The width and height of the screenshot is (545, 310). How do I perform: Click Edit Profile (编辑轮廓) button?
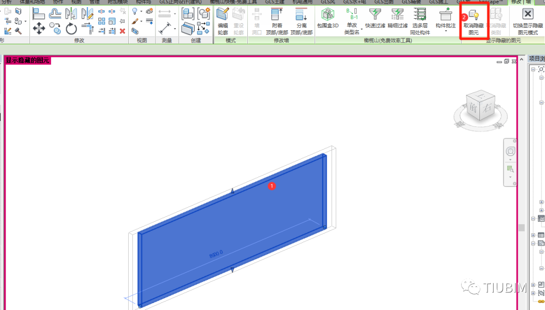coord(223,22)
